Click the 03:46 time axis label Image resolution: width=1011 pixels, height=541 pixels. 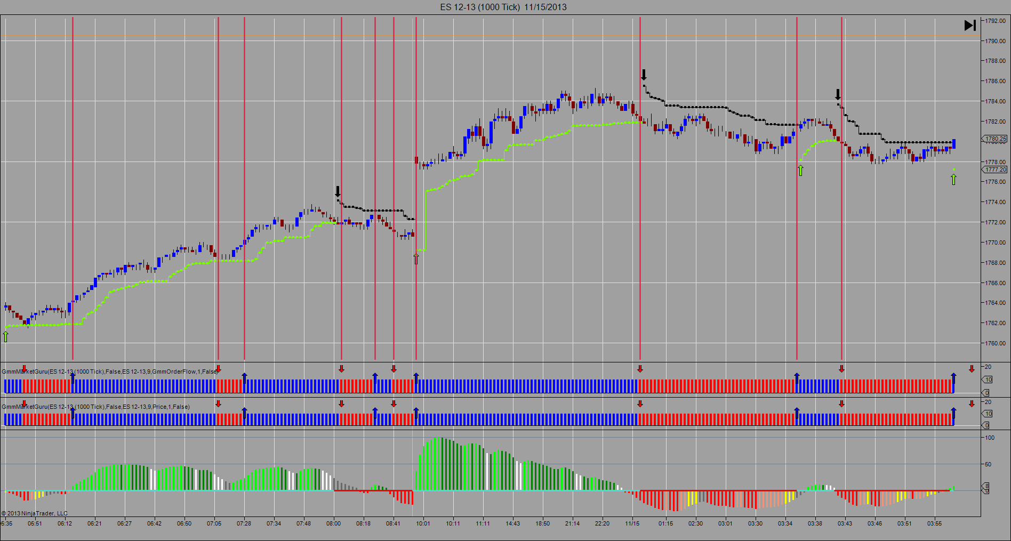coord(875,524)
